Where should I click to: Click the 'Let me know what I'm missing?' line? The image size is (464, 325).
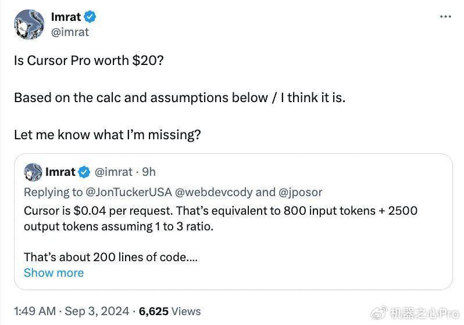point(108,135)
